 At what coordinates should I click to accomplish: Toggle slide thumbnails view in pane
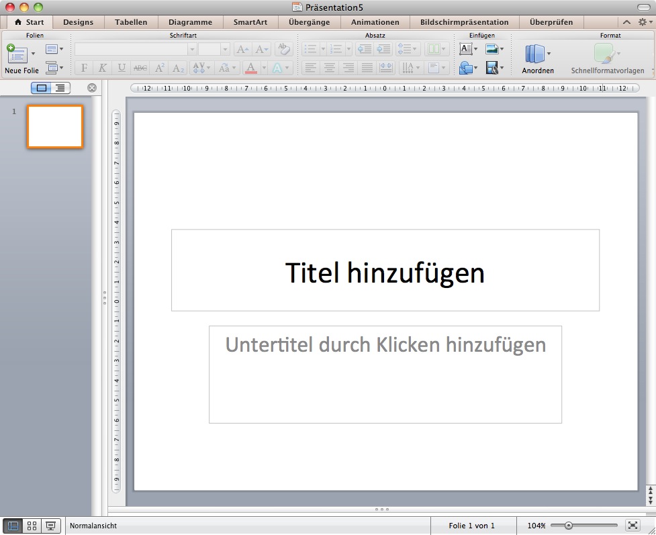[x=42, y=88]
